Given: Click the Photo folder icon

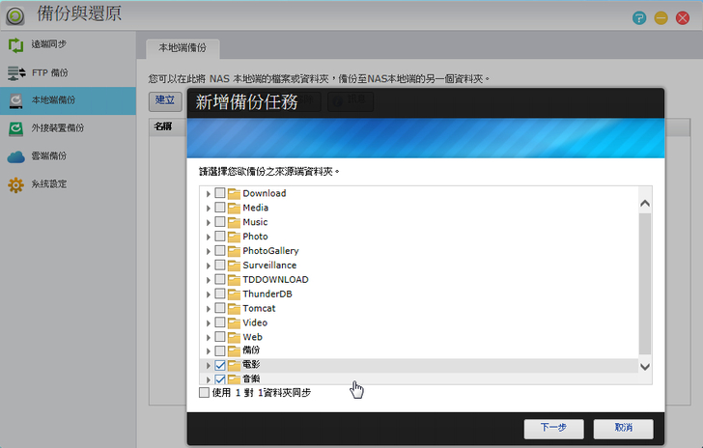Looking at the screenshot, I should click(x=234, y=237).
